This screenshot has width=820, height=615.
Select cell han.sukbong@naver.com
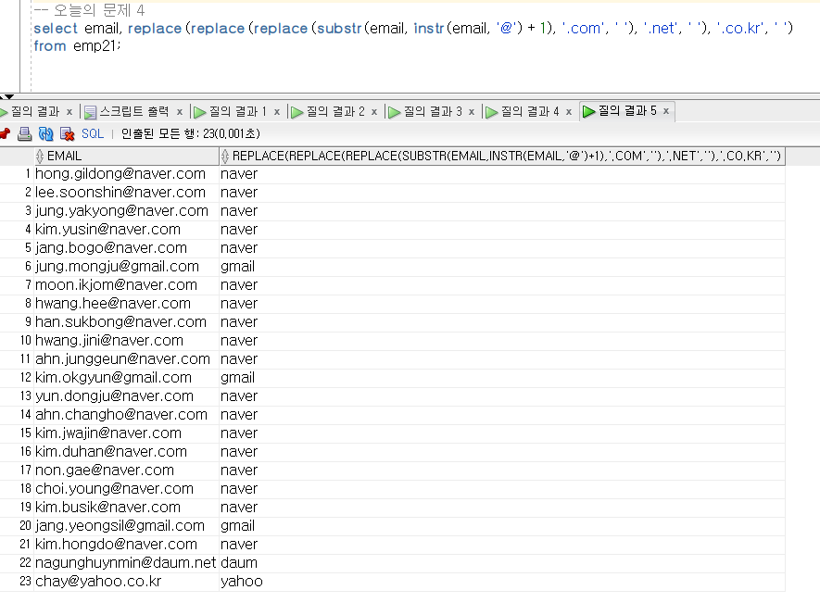pyautogui.click(x=127, y=322)
